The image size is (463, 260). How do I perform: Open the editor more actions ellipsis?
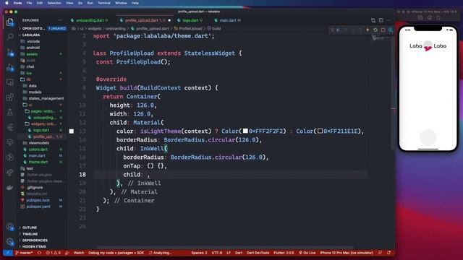[x=388, y=20]
